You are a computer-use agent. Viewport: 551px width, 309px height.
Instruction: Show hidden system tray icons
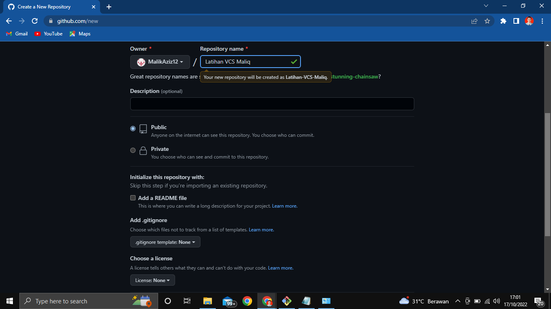pyautogui.click(x=457, y=301)
